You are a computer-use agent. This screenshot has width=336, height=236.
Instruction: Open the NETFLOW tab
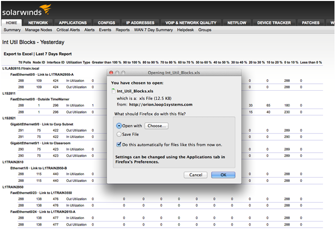(237, 23)
